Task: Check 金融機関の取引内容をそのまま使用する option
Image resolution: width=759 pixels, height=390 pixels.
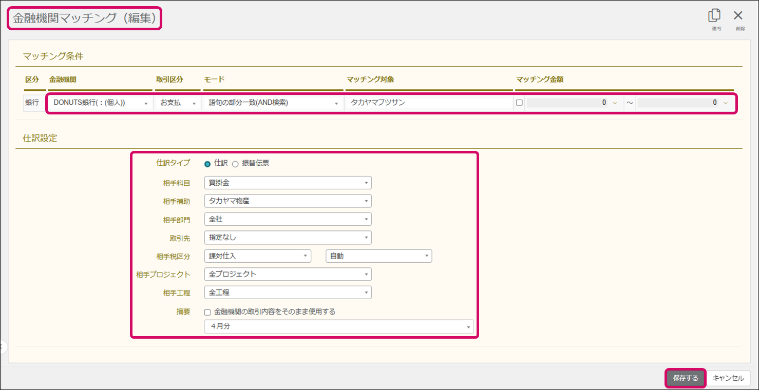Action: [x=207, y=312]
